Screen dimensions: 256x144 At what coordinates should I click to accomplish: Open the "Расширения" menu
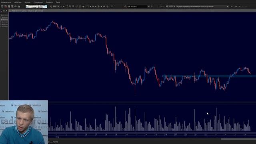(38, 2)
